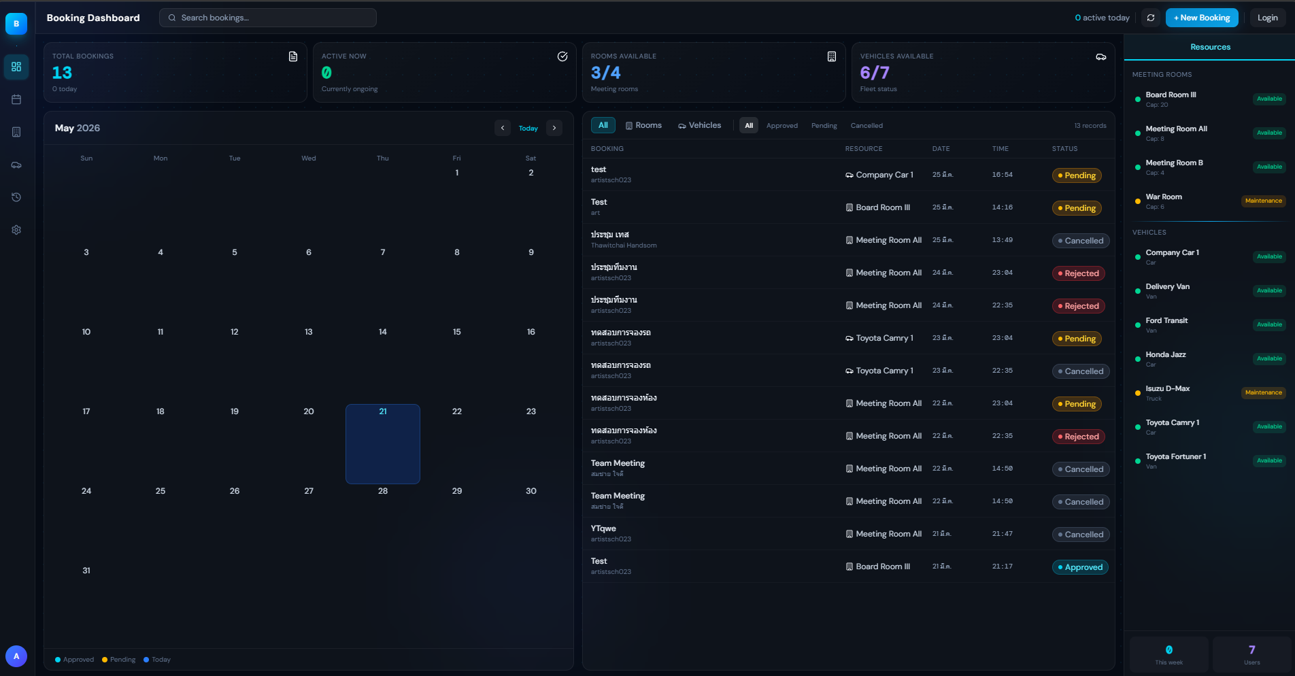1295x676 pixels.
Task: Filter bookings by Approved status
Action: click(x=782, y=126)
